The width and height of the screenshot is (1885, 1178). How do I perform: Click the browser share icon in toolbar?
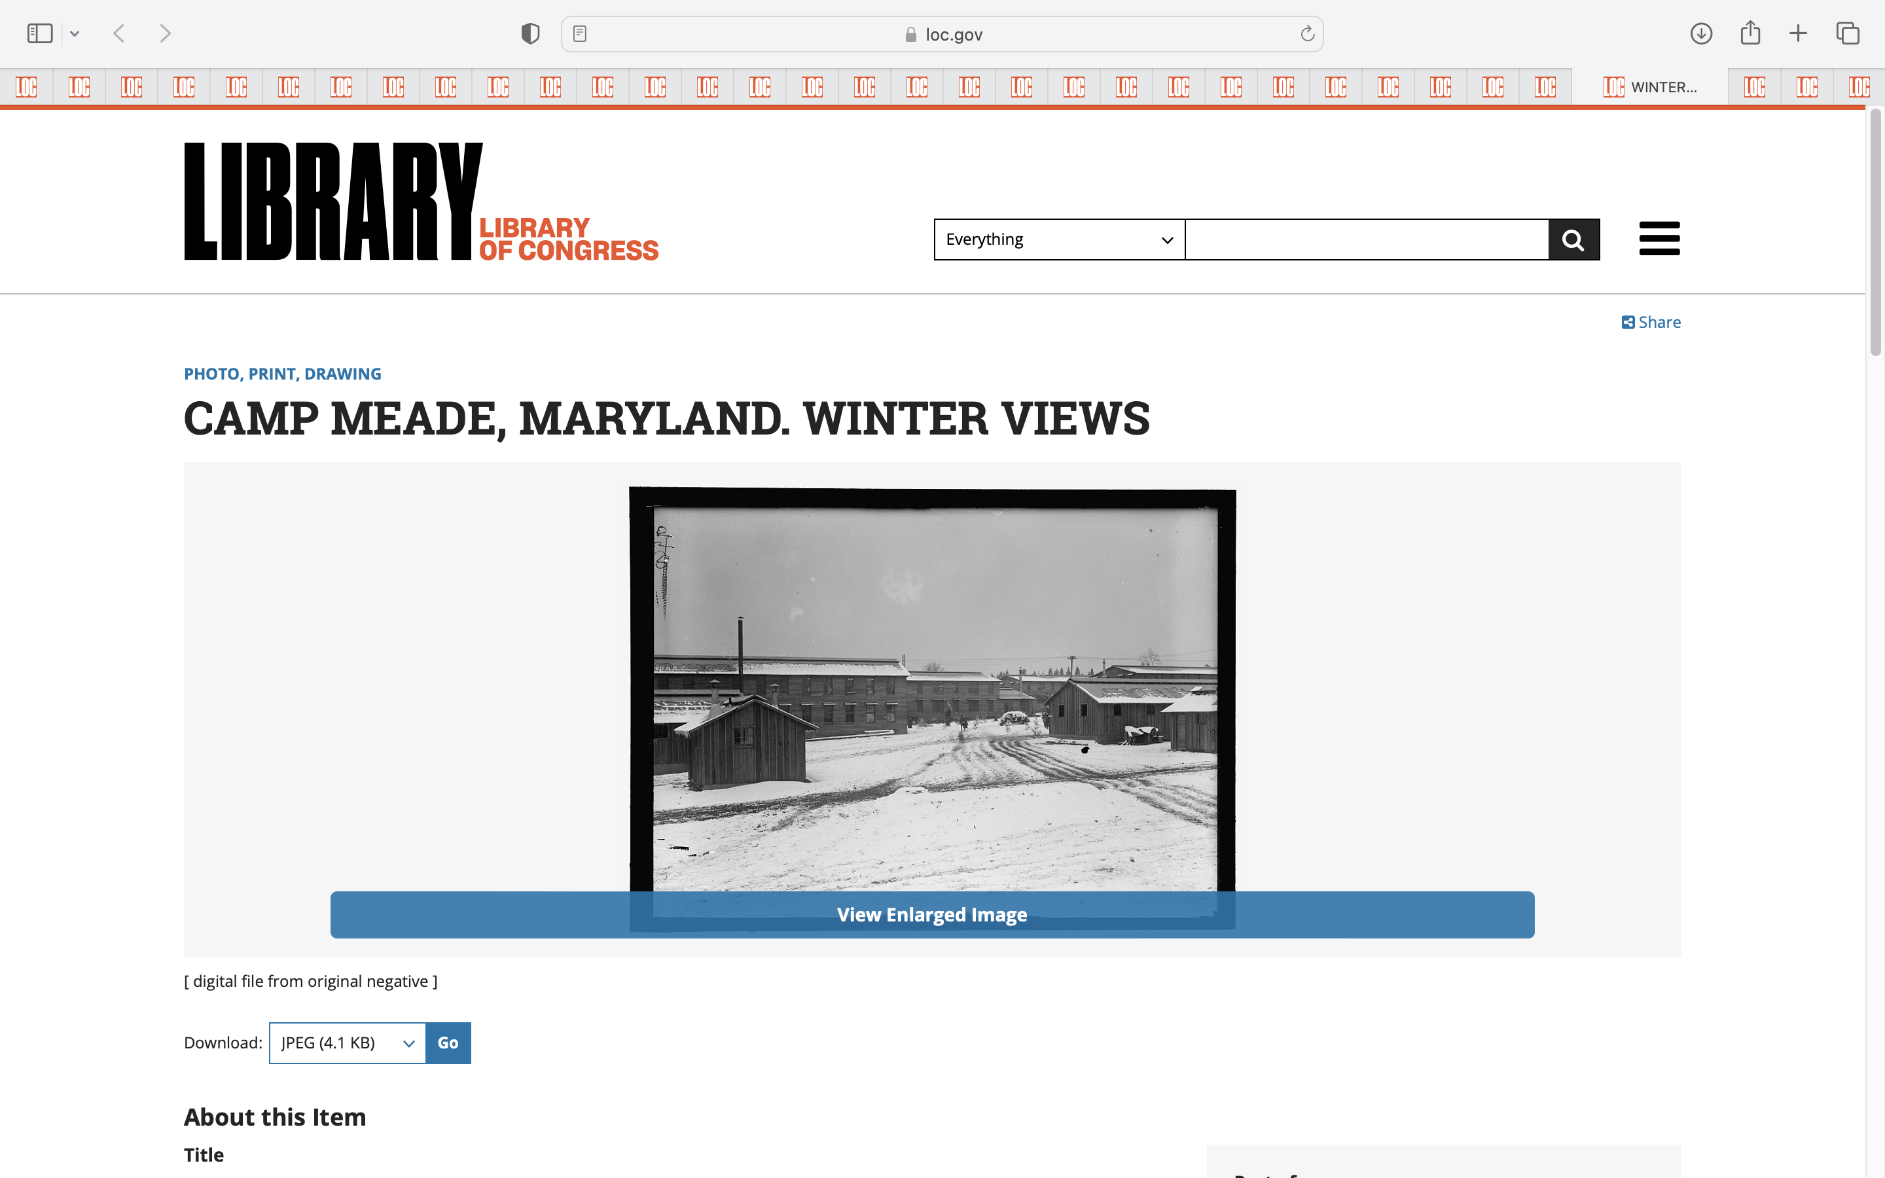click(1750, 33)
